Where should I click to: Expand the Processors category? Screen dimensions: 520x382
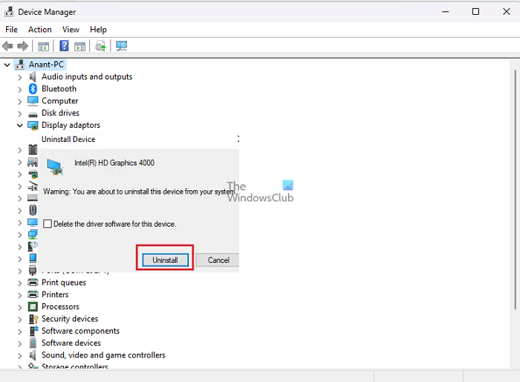pyautogui.click(x=20, y=308)
